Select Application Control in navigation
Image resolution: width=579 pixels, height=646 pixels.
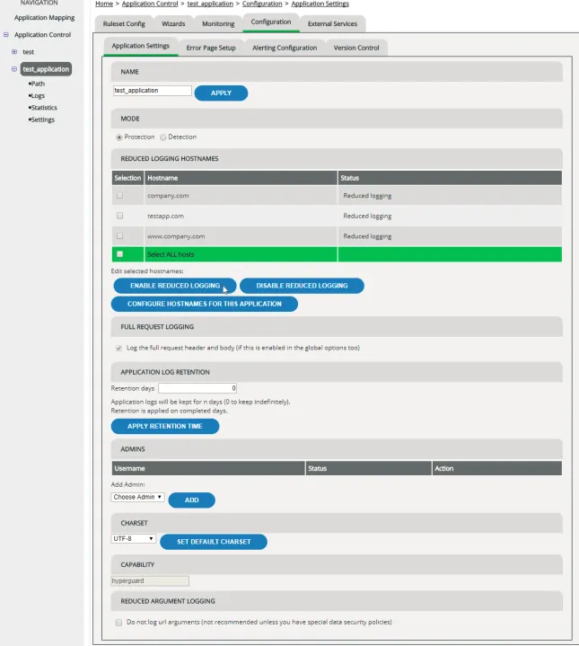(42, 35)
